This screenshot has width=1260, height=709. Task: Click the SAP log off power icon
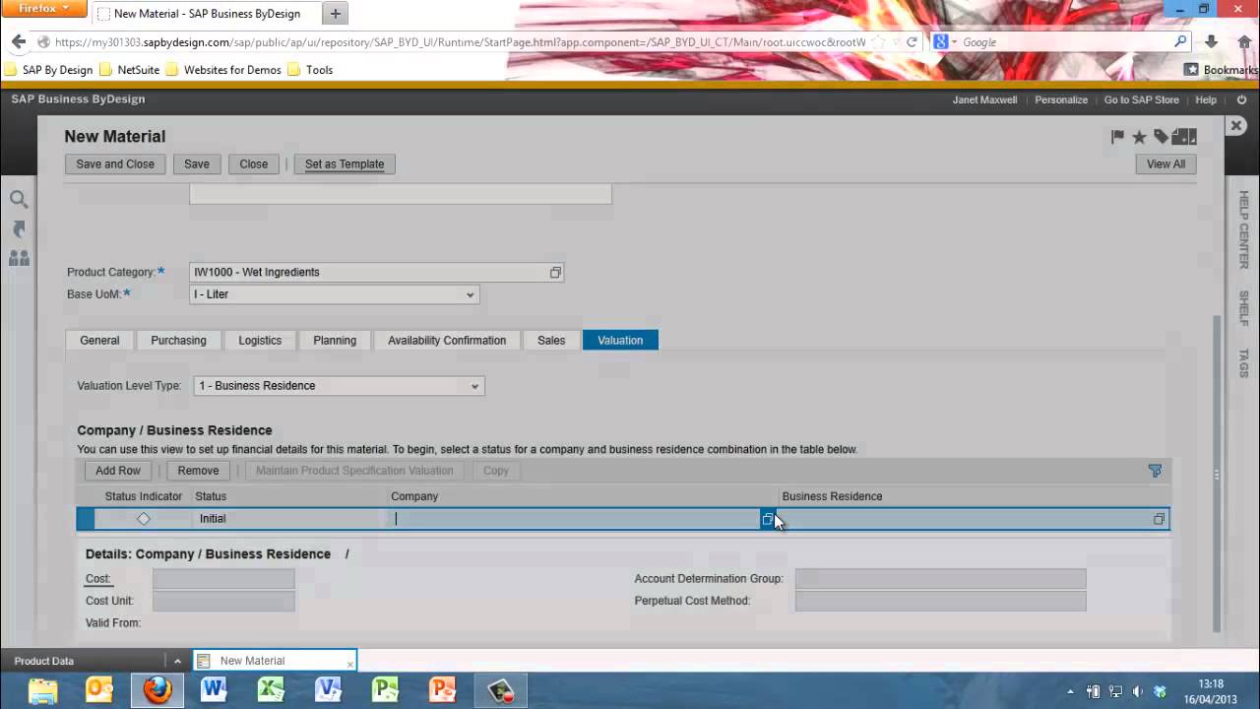[x=1241, y=99]
